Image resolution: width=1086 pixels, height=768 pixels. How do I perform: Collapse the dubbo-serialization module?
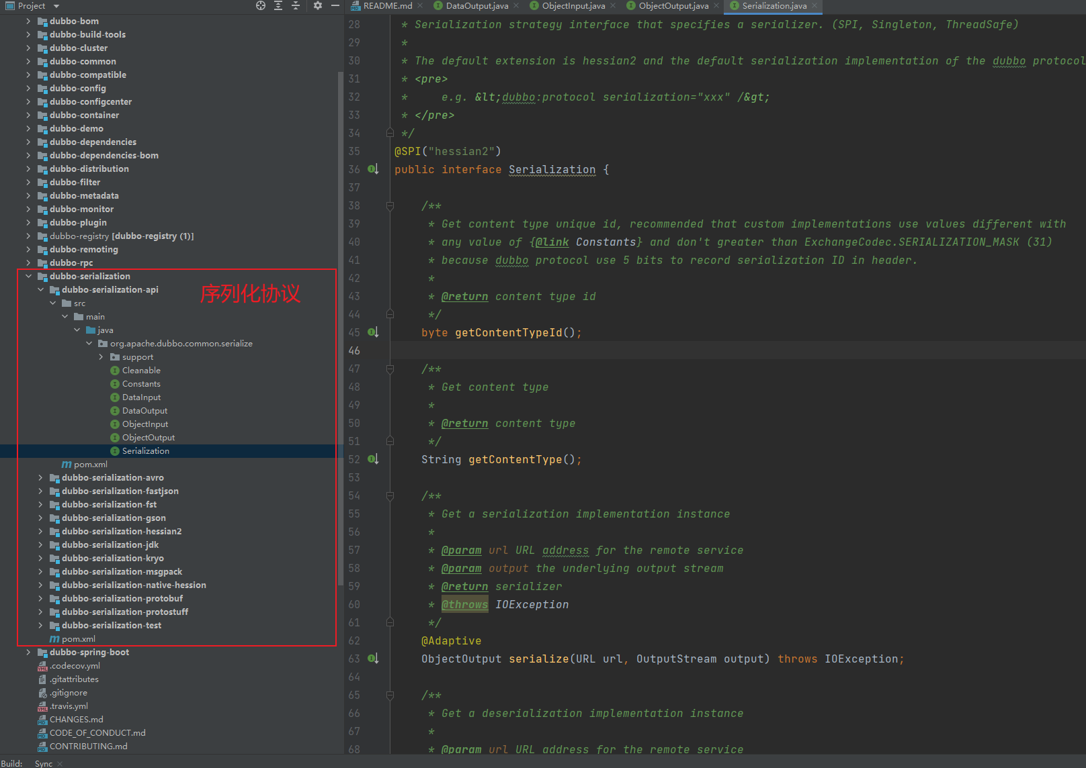coord(28,276)
